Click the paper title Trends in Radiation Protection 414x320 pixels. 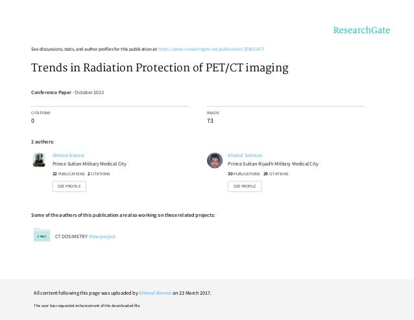[x=160, y=68]
